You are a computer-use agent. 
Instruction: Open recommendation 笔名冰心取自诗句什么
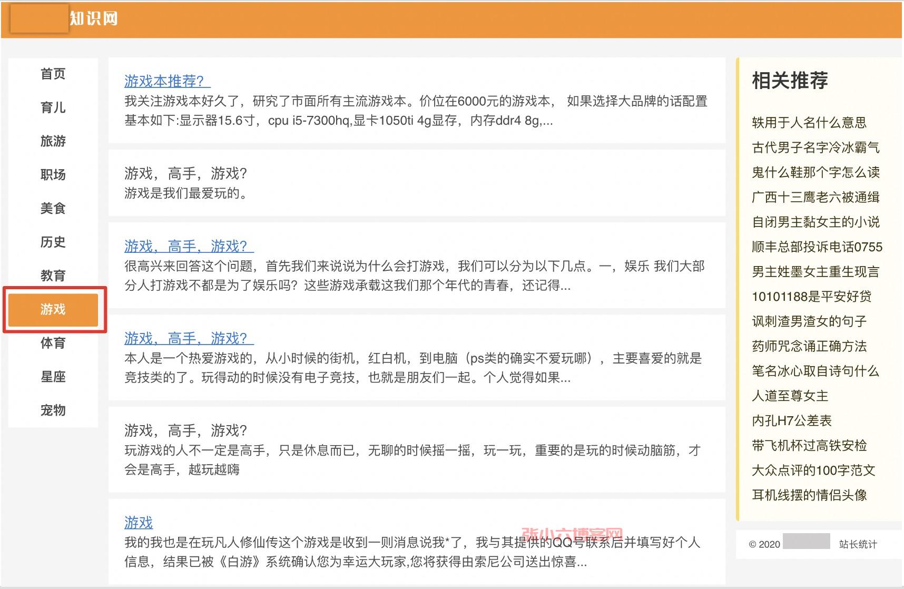(815, 371)
